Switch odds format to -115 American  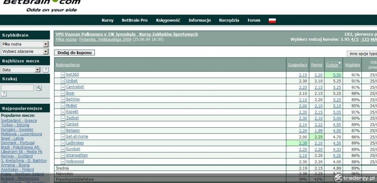coord(364,39)
